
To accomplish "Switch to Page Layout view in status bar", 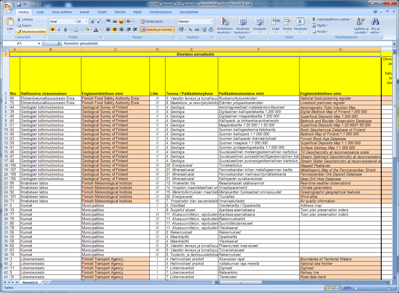I will point(334,288).
